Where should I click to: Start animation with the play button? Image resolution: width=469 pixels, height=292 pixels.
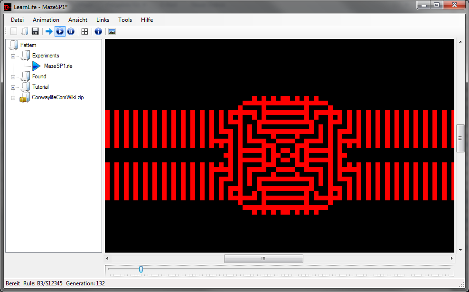tap(60, 31)
